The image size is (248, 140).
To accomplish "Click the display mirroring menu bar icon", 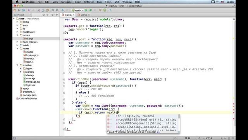I will tap(213, 2).
